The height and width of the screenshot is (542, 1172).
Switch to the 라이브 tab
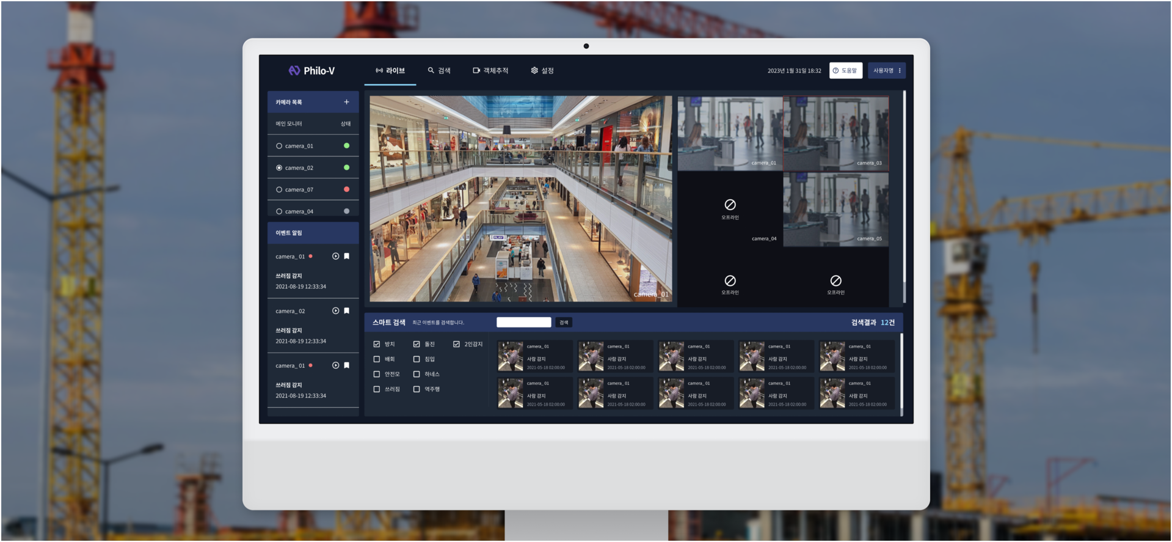390,71
